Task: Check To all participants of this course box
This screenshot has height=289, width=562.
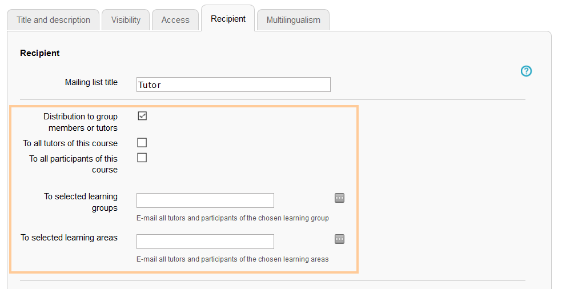Action: click(142, 158)
